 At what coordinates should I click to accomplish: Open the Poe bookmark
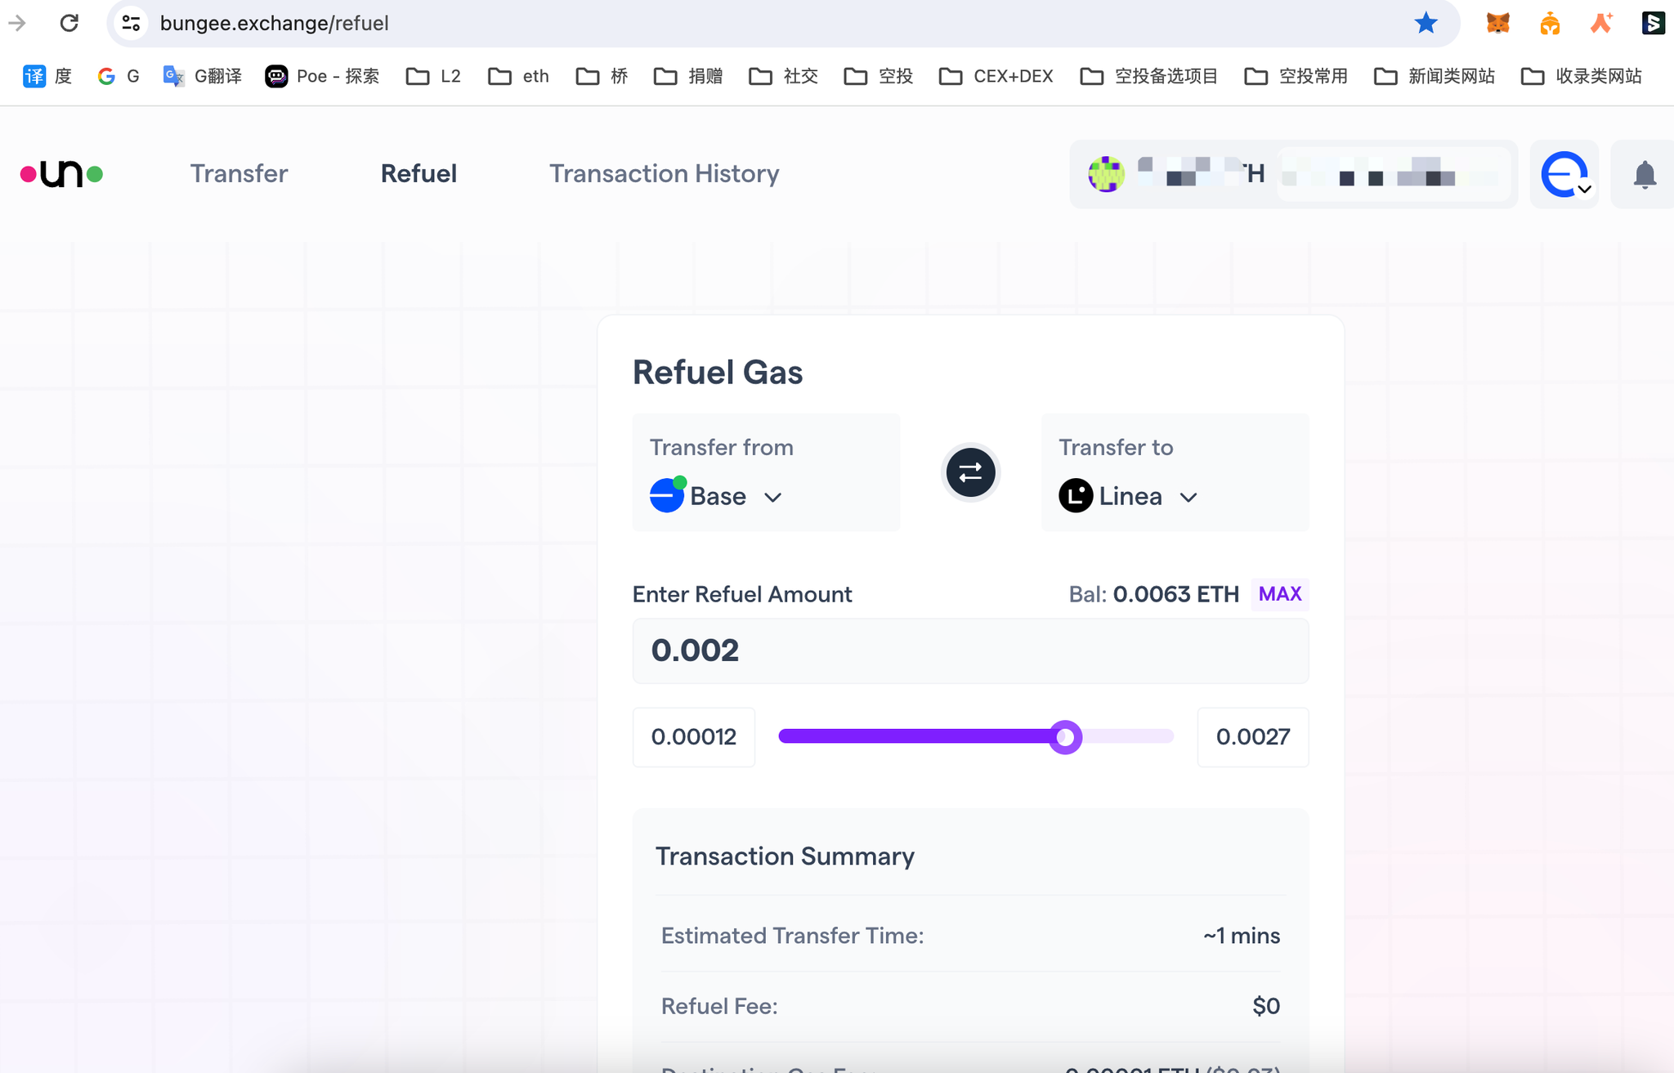coord(322,76)
